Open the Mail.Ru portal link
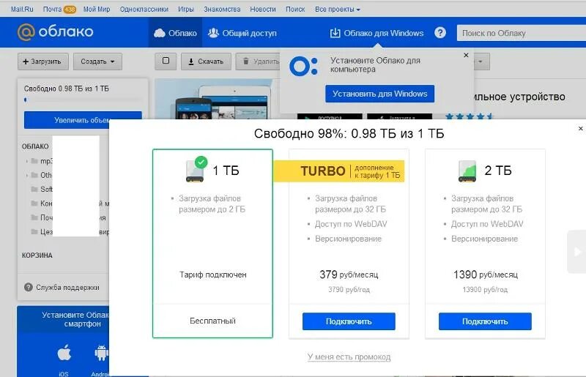Viewport: 586px width, 377px height. pyautogui.click(x=22, y=9)
